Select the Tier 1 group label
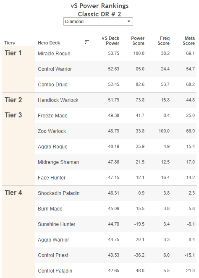 13,53
